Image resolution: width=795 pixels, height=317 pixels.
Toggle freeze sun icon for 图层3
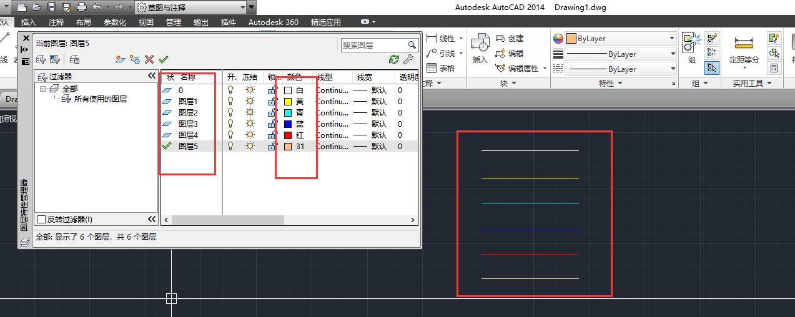(250, 124)
